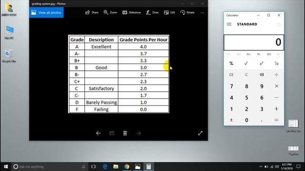
Task: Delete photo with trash icon
Action: 125,133
